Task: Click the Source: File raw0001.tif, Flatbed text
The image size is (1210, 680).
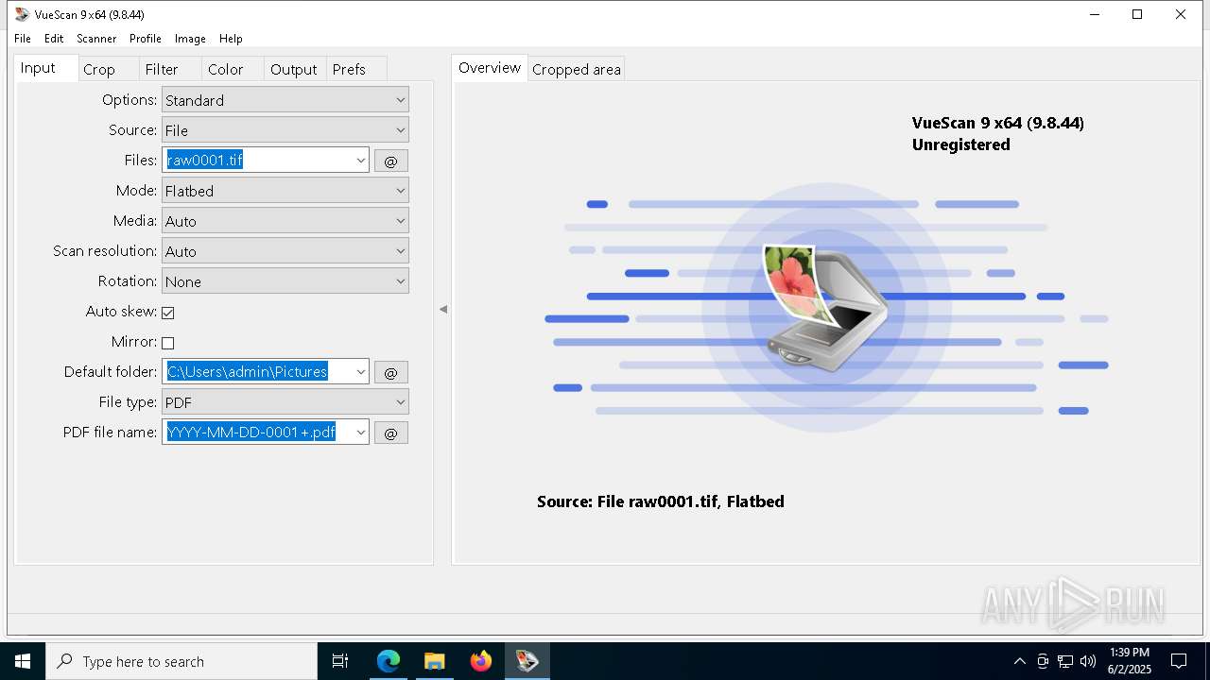Action: pos(661,501)
